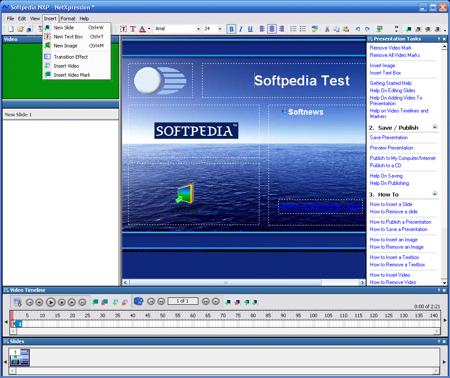
Task: Pin the Presentation Tasks panel
Action: [x=439, y=39]
